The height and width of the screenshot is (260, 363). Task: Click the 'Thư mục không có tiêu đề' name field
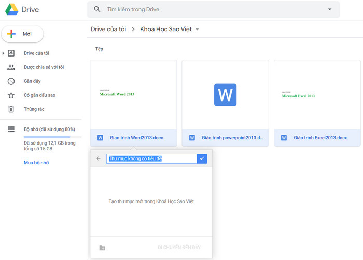click(x=151, y=158)
